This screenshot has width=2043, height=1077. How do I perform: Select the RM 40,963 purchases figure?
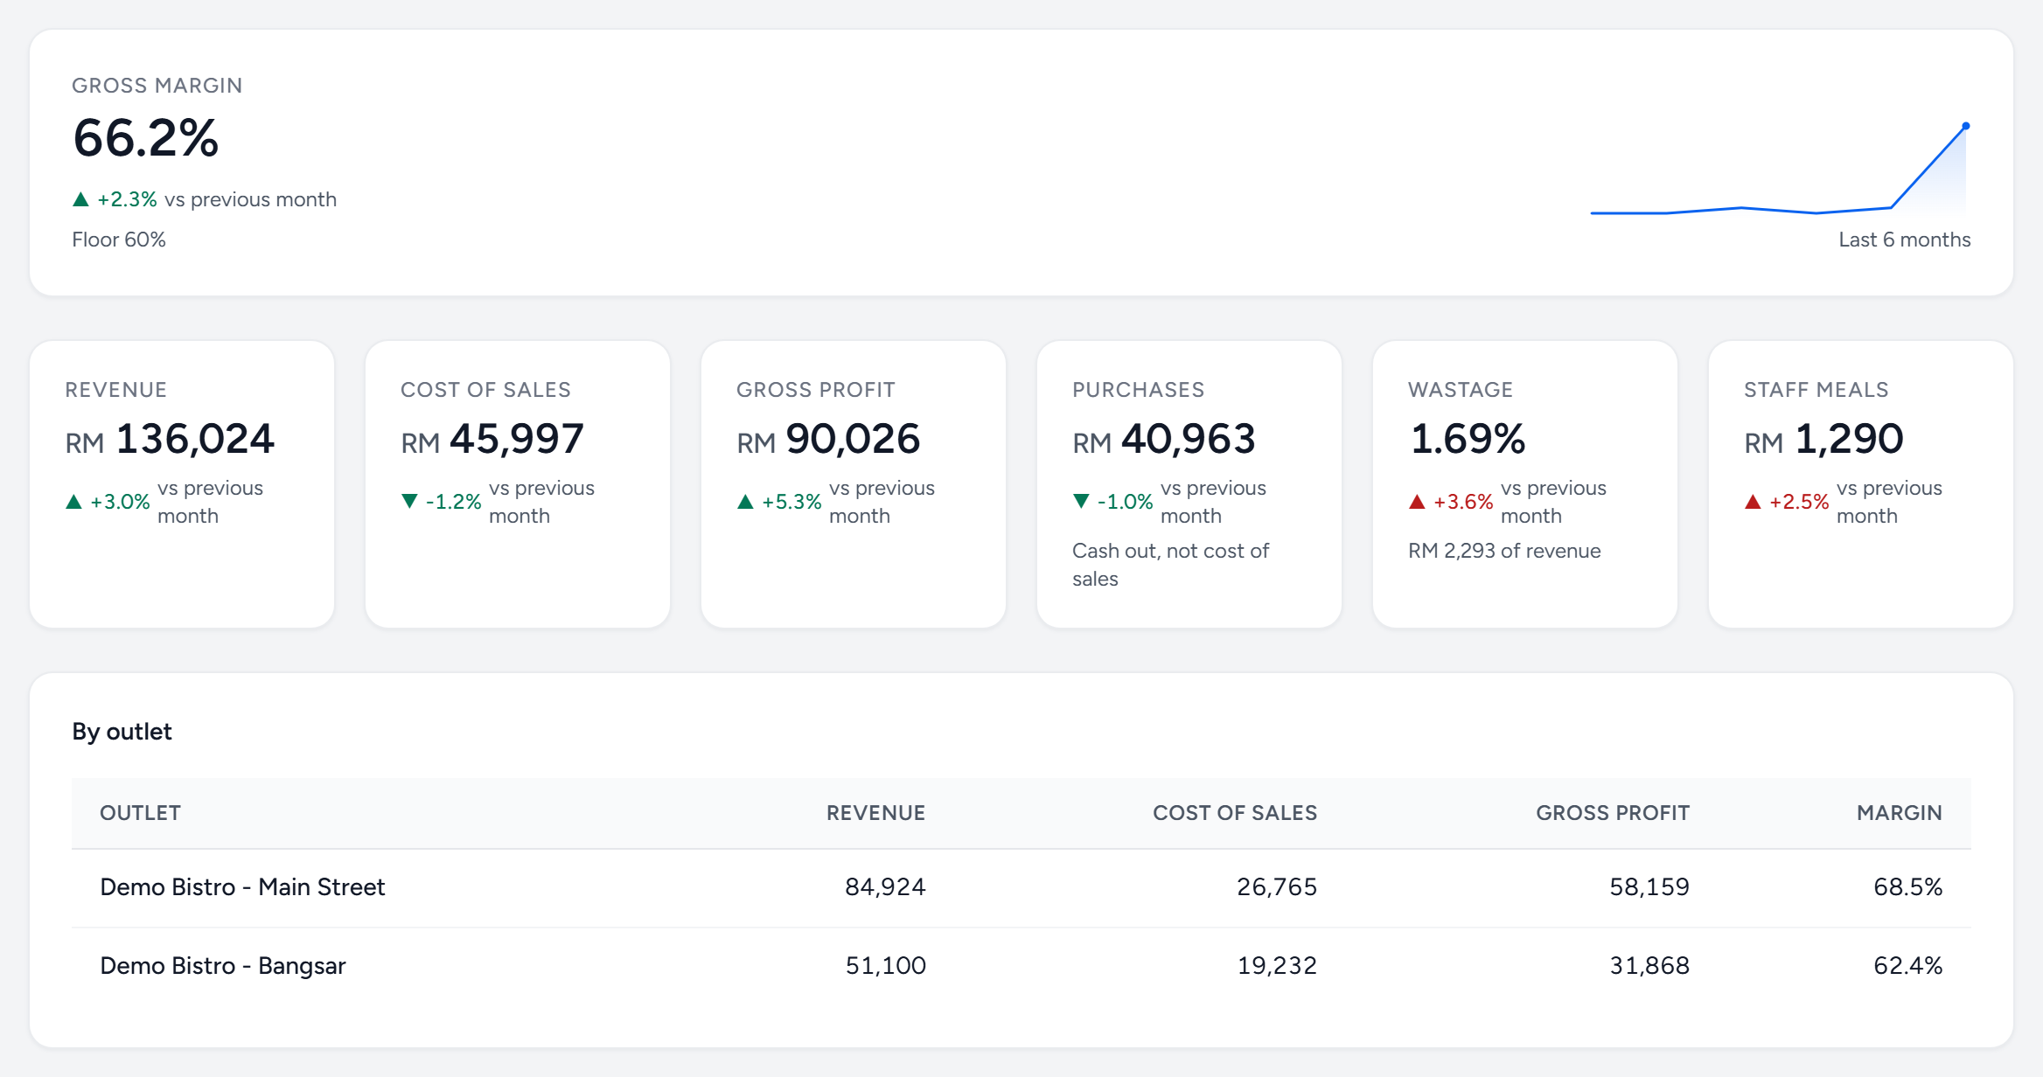tap(1164, 439)
